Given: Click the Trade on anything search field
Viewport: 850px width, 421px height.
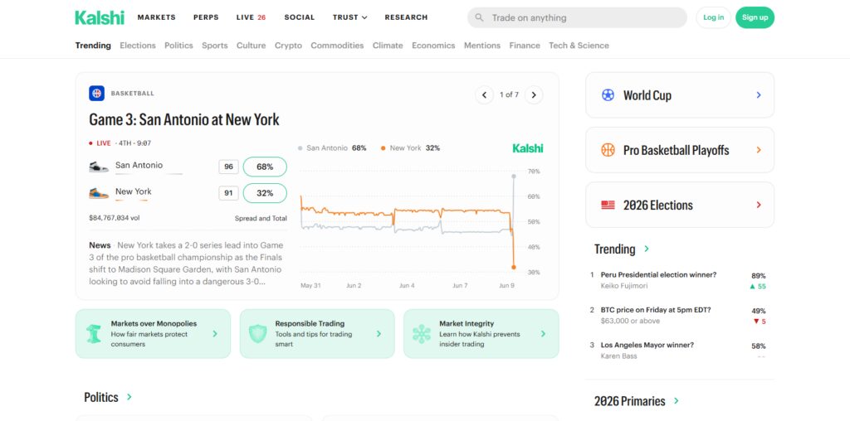Looking at the screenshot, I should pos(577,17).
